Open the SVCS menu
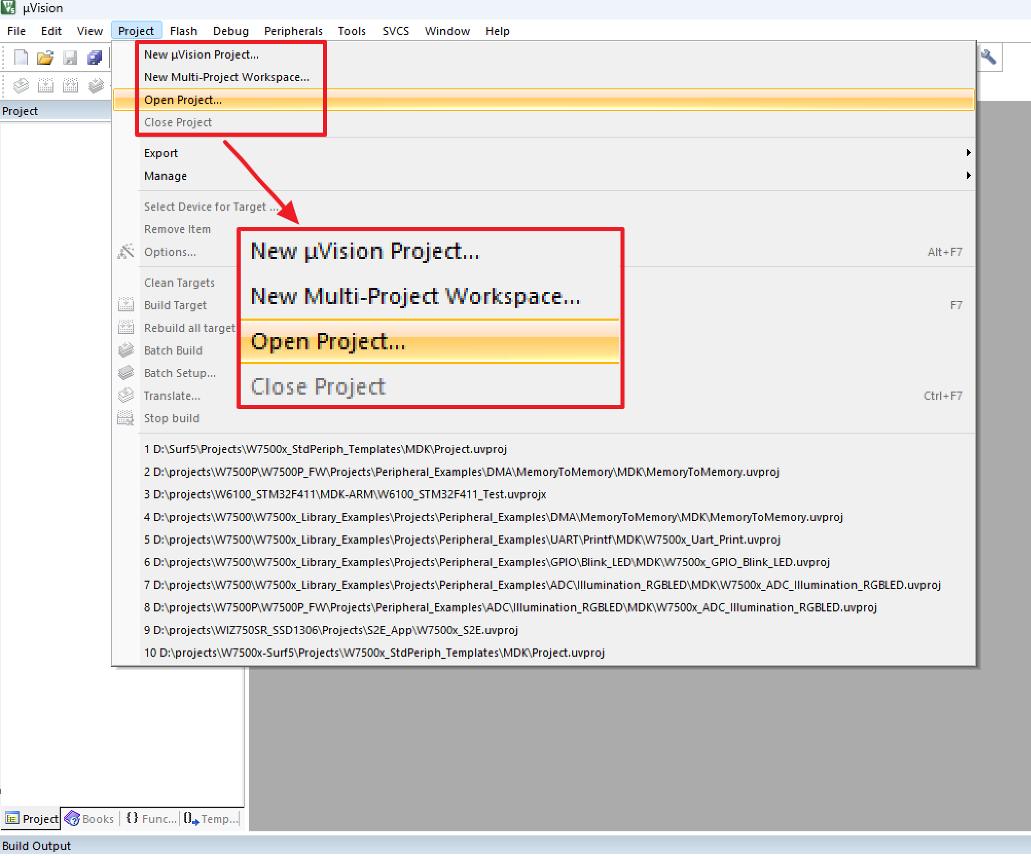This screenshot has height=856, width=1031. pos(396,31)
